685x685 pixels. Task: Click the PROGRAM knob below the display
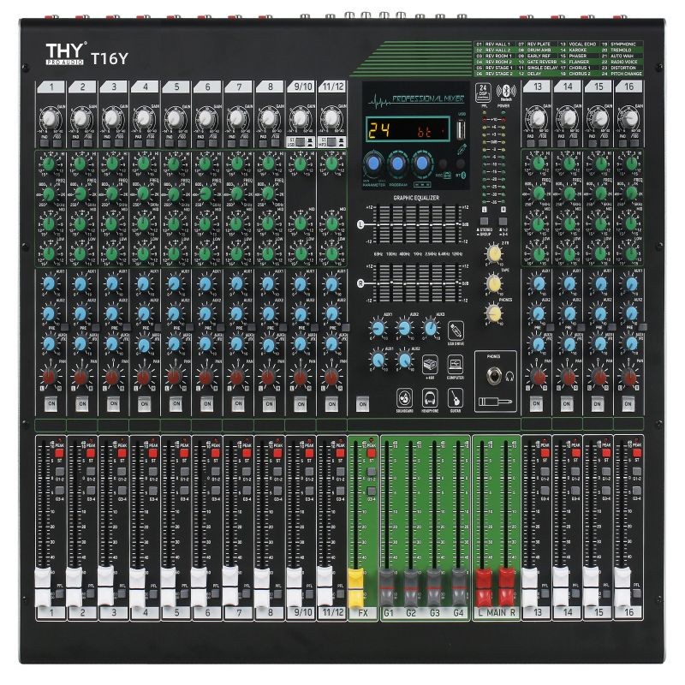click(398, 163)
